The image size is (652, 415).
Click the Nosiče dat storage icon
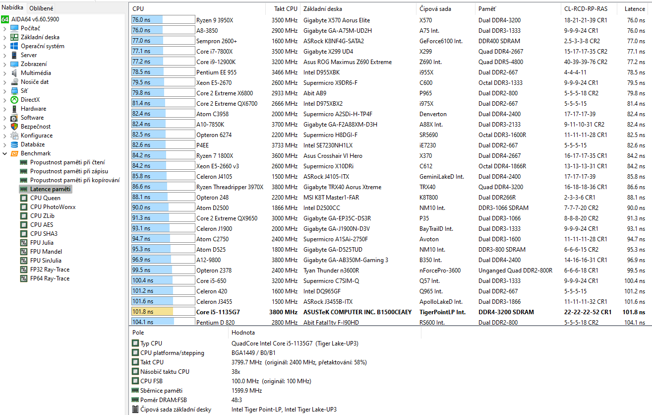tap(14, 82)
